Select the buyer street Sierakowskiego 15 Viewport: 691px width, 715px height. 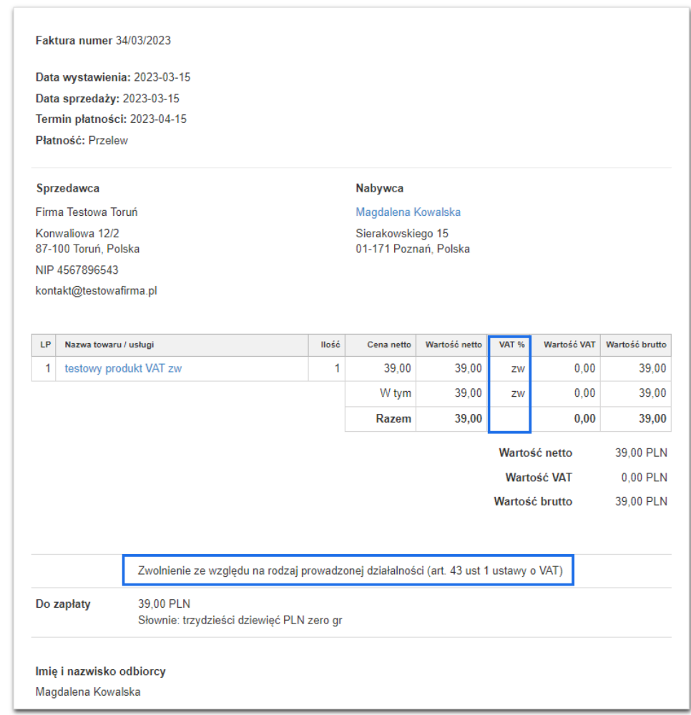tap(402, 234)
